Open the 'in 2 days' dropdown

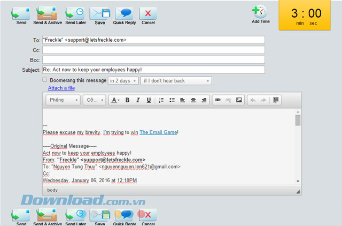coord(123,81)
